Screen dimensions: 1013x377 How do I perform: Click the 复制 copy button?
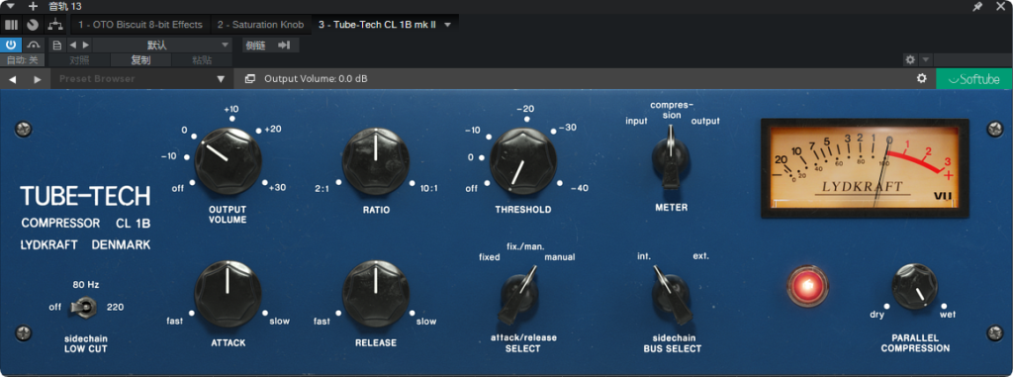(140, 60)
